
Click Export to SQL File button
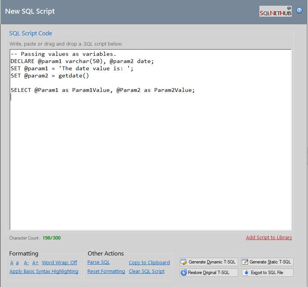pos(267,273)
